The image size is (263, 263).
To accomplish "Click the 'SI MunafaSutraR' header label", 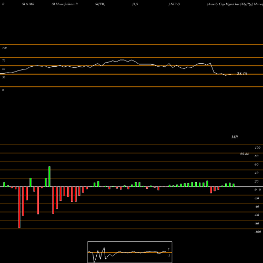I will pos(65,4).
